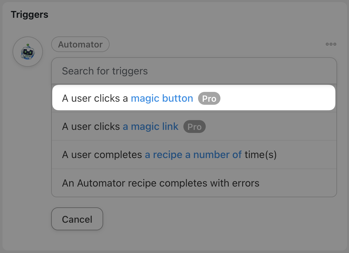Click the Cancel button
349x253 pixels.
tap(77, 219)
